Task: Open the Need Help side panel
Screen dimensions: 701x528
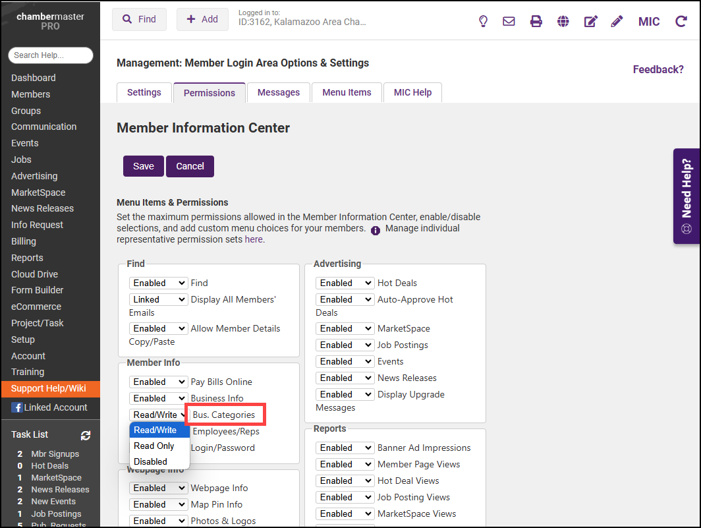Action: [687, 196]
